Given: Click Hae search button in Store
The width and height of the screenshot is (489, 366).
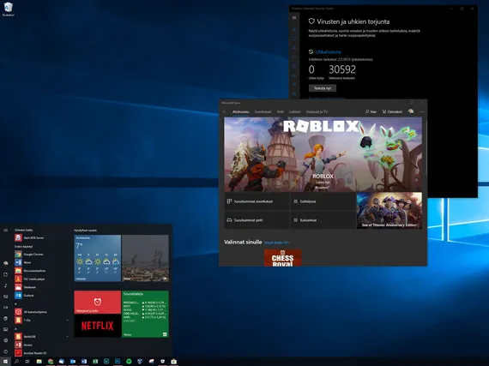Looking at the screenshot, I should pos(371,111).
